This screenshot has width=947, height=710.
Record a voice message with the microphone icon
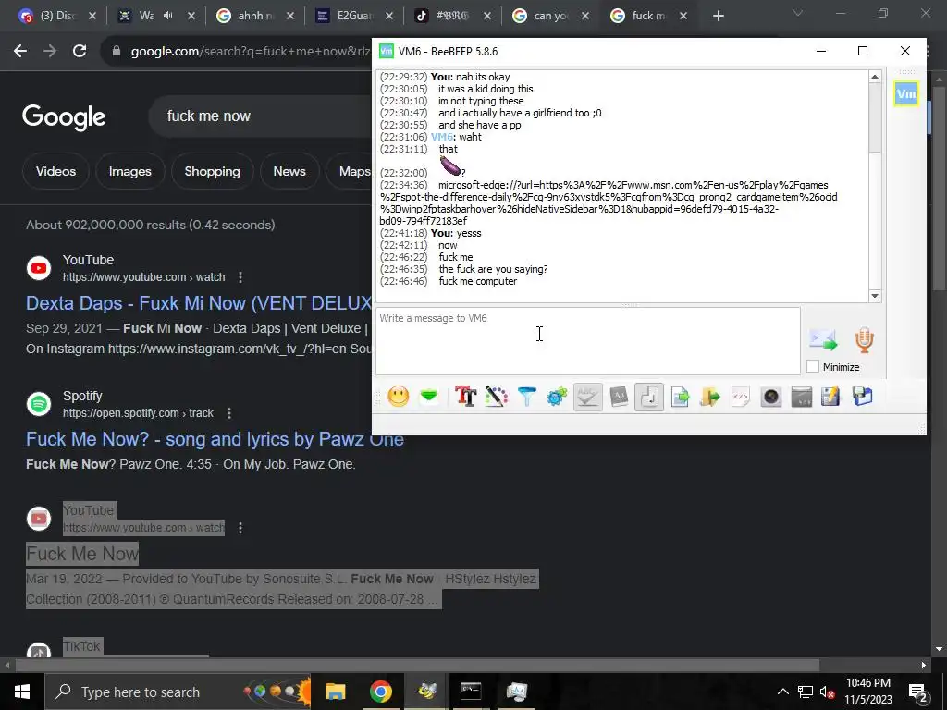(x=865, y=340)
